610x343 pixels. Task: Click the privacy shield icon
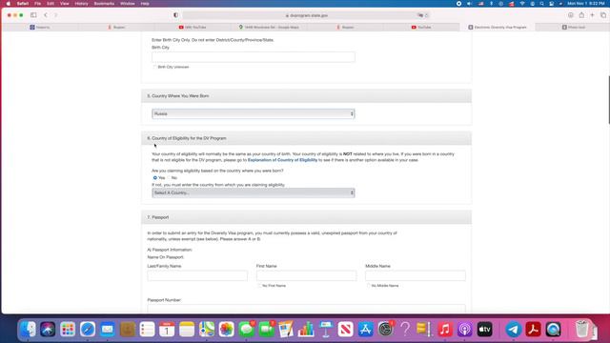tap(175, 15)
